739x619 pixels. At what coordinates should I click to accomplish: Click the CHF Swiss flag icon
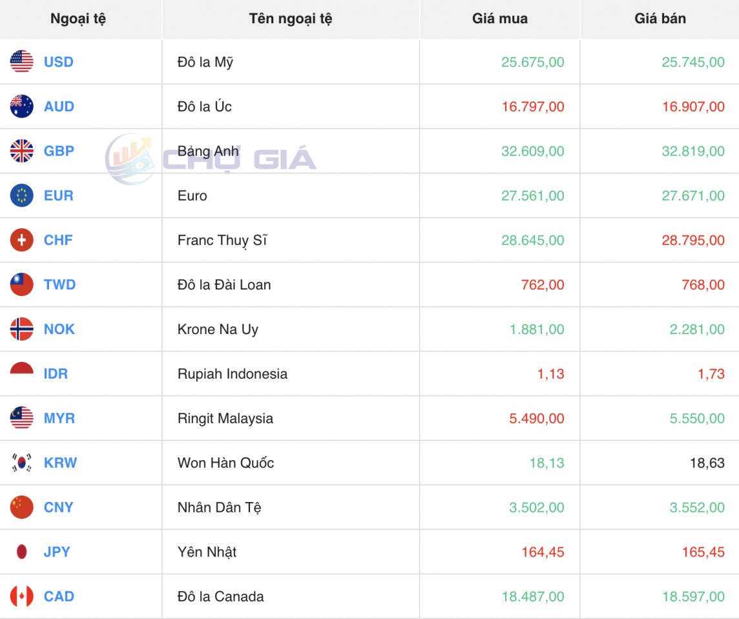pyautogui.click(x=21, y=240)
